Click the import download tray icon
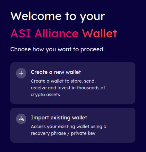Screen dimensions: 146x152 point(21,119)
